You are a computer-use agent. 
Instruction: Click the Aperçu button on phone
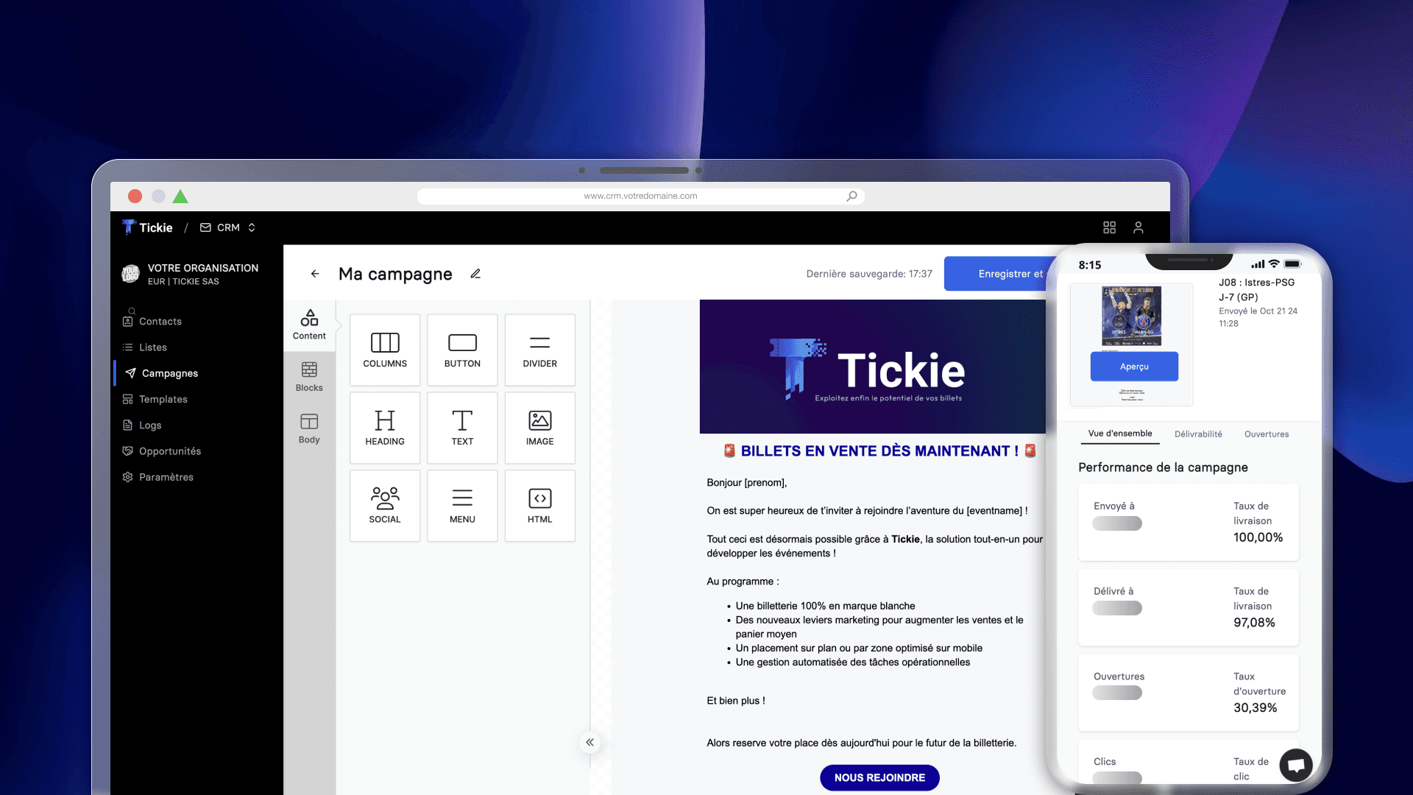(x=1134, y=367)
